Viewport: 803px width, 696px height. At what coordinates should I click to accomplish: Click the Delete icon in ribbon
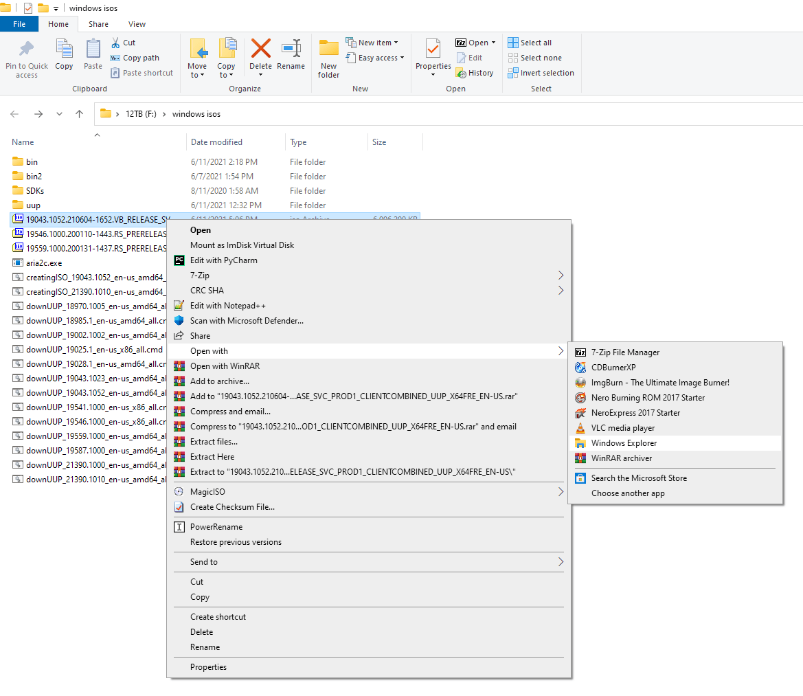tap(260, 51)
